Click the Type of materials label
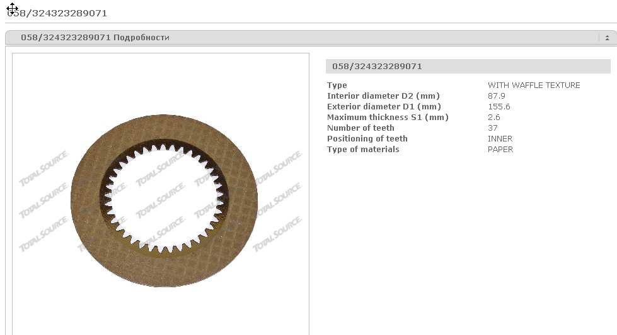The width and height of the screenshot is (617, 335). click(x=363, y=150)
